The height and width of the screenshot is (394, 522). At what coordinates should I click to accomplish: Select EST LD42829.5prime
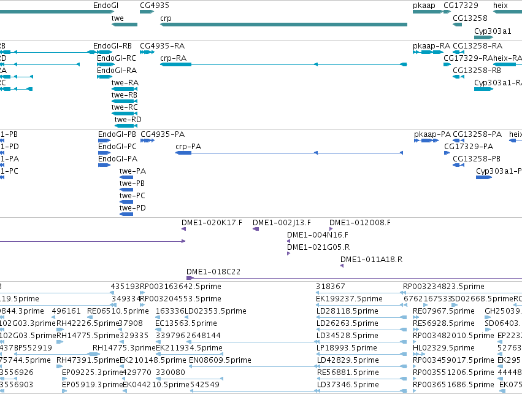click(x=361, y=366)
